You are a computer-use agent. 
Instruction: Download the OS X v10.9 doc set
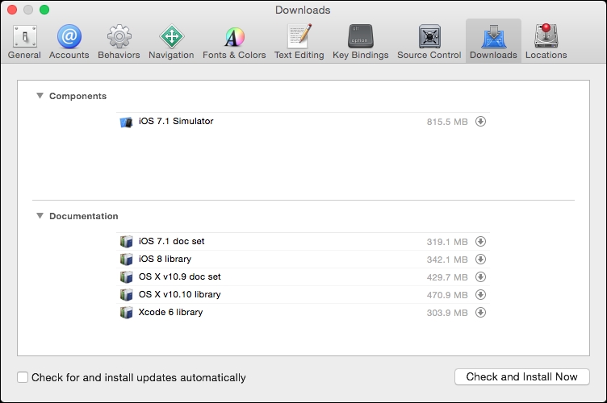click(x=480, y=277)
